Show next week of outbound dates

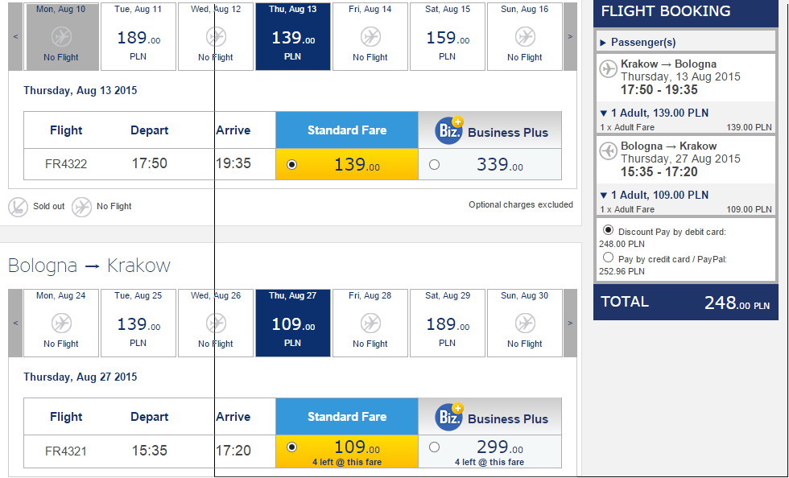(570, 36)
